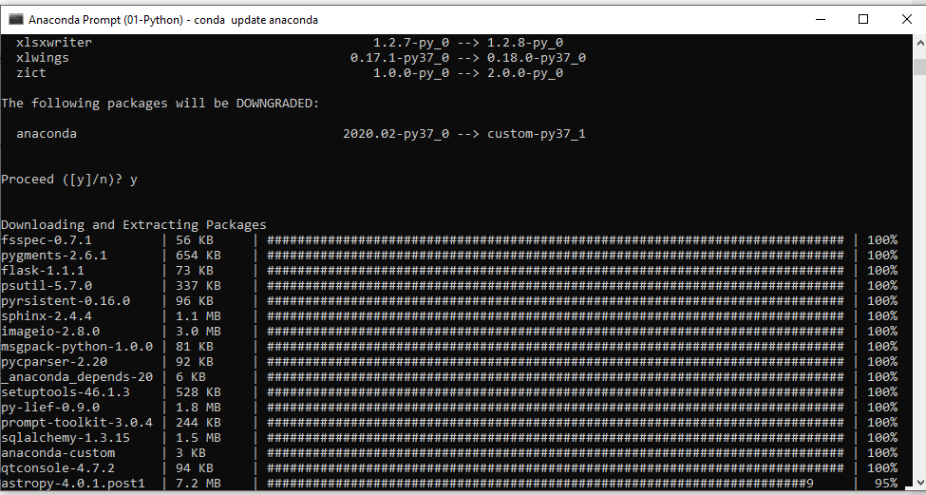
Task: Click the 'pycparser-2.20' package row
Action: click(x=449, y=361)
